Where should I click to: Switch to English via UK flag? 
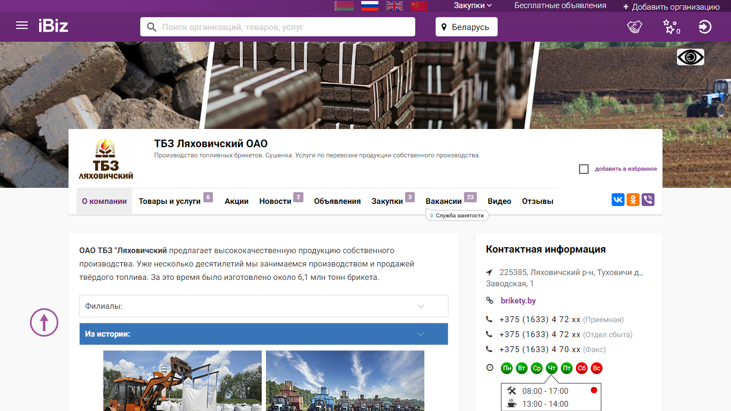(x=394, y=5)
